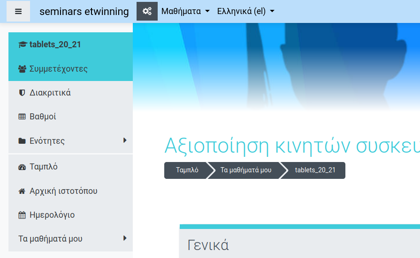Open the Μαθήματα dropdown menu
This screenshot has width=420, height=258.
click(x=185, y=11)
